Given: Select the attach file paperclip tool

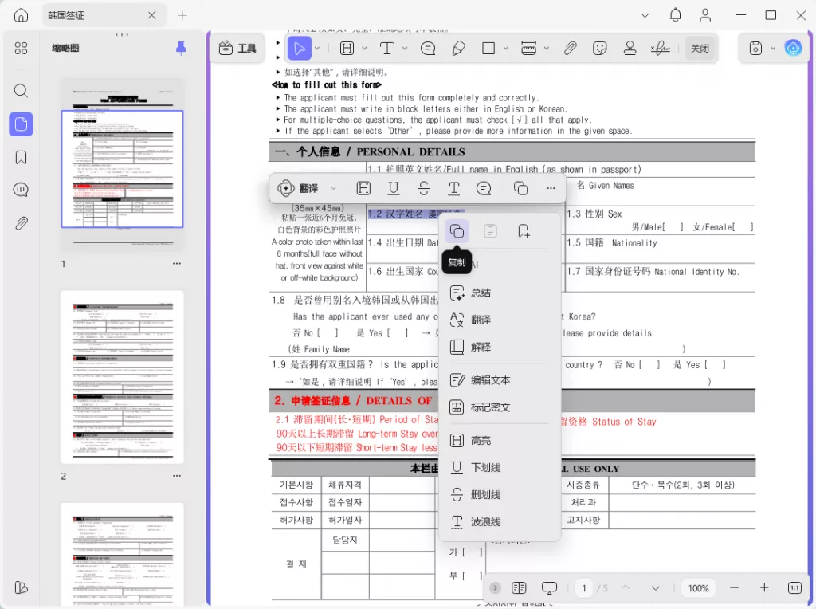Looking at the screenshot, I should pyautogui.click(x=570, y=49).
